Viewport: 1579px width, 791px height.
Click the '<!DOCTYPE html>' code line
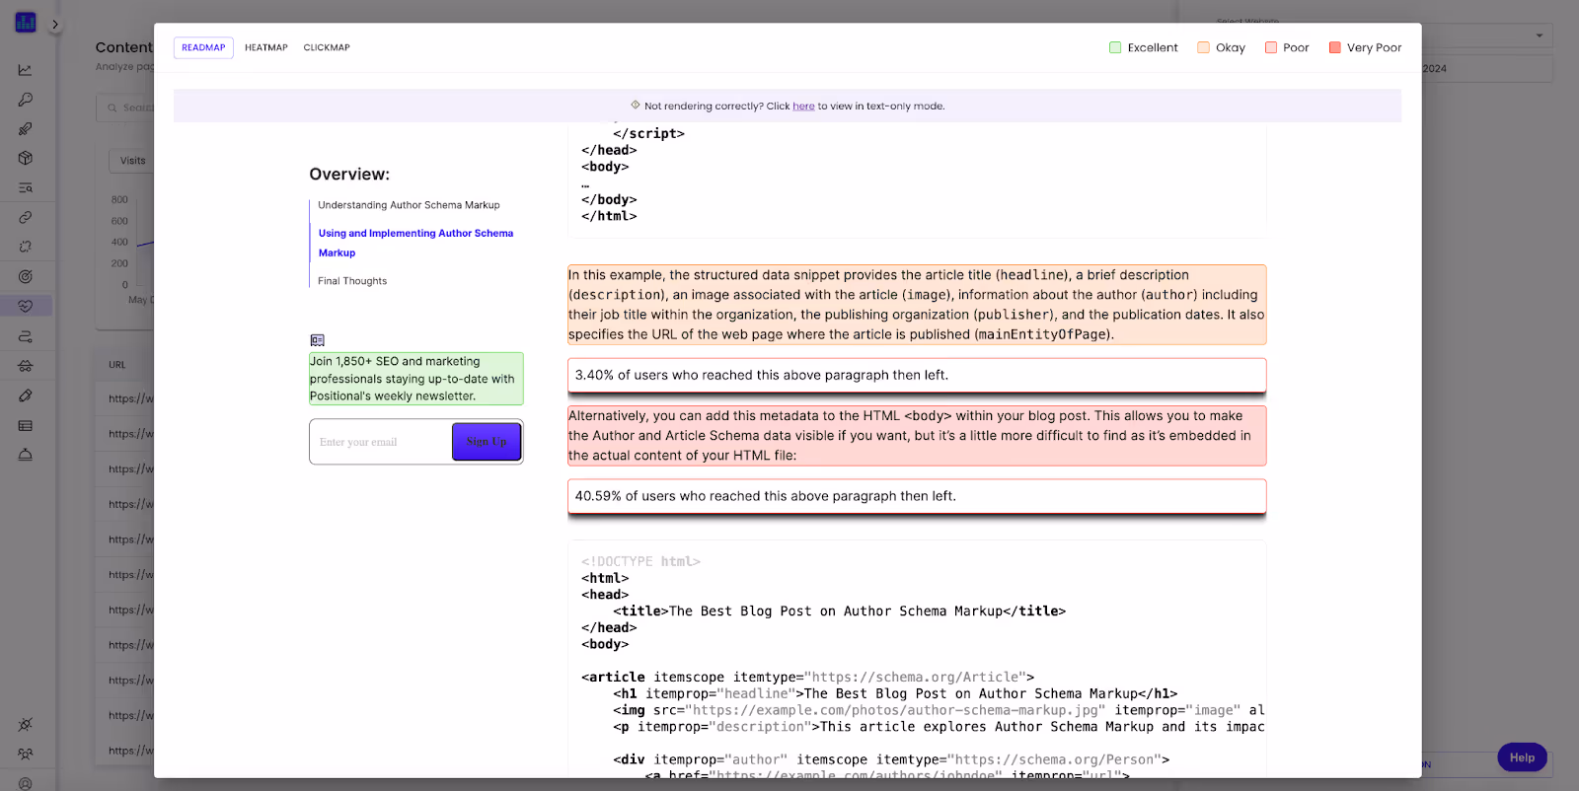(x=640, y=562)
